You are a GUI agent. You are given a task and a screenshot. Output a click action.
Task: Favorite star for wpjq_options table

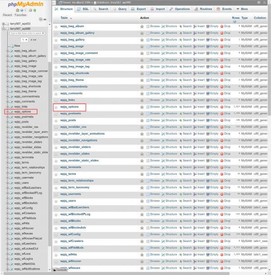tap(142, 107)
